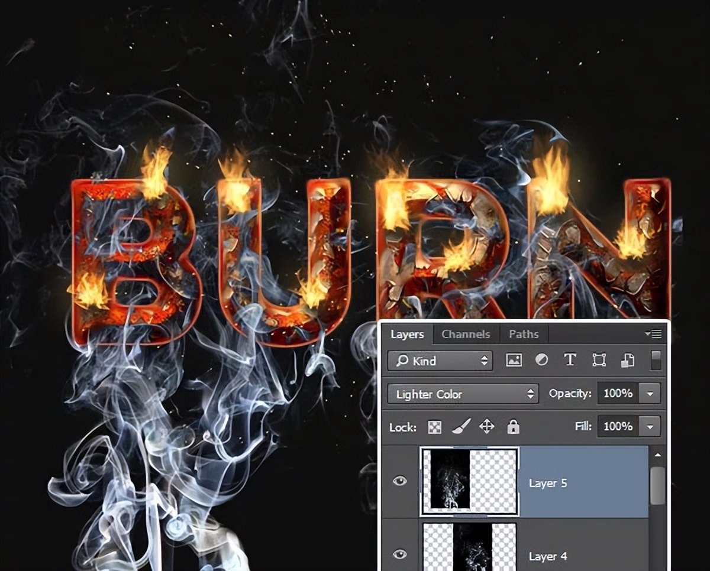710x571 pixels.
Task: Expand the Opacity slider dropdown arrow
Action: tap(651, 394)
